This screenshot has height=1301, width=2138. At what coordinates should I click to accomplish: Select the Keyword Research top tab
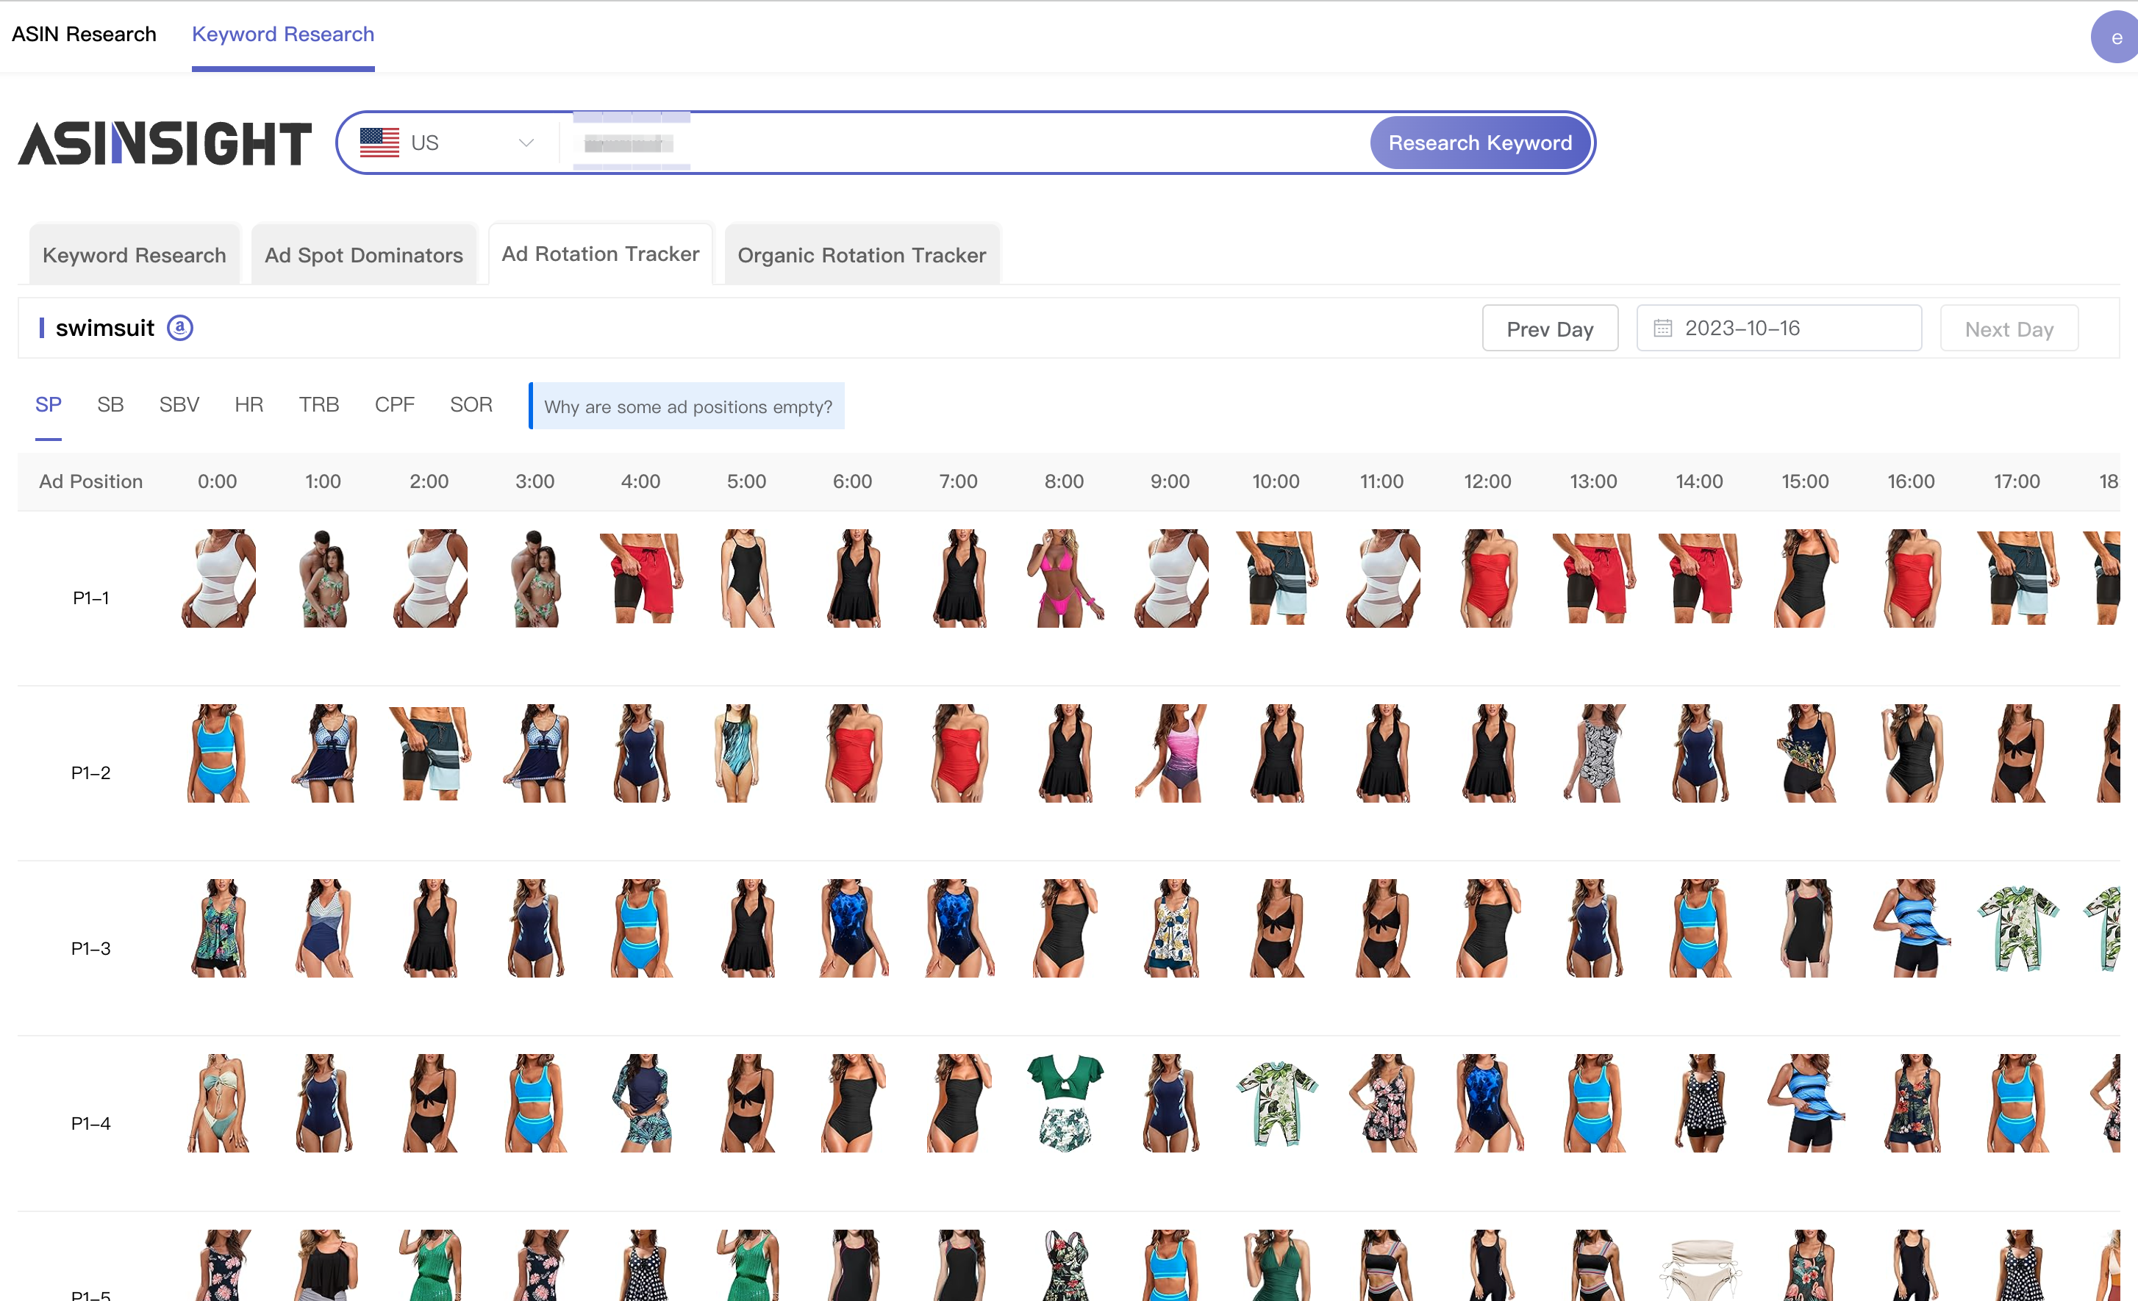283,34
